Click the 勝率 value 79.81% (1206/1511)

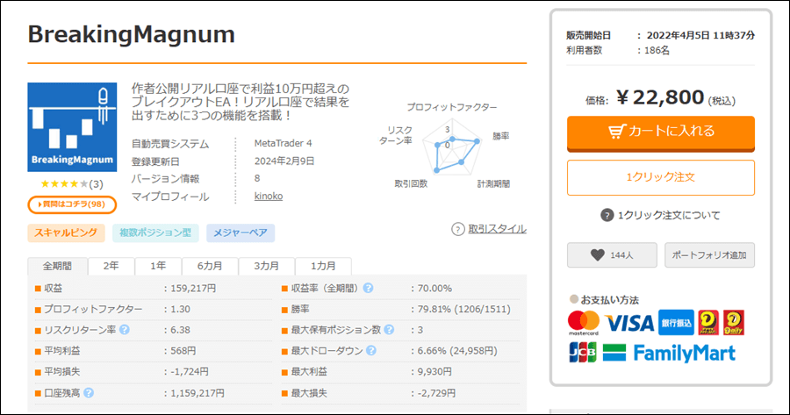(x=464, y=309)
